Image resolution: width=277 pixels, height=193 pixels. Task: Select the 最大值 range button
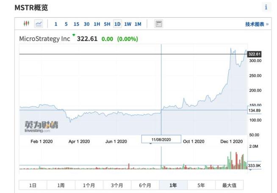[229, 185]
